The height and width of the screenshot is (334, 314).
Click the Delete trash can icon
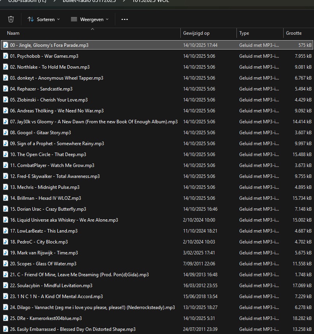coord(11,20)
